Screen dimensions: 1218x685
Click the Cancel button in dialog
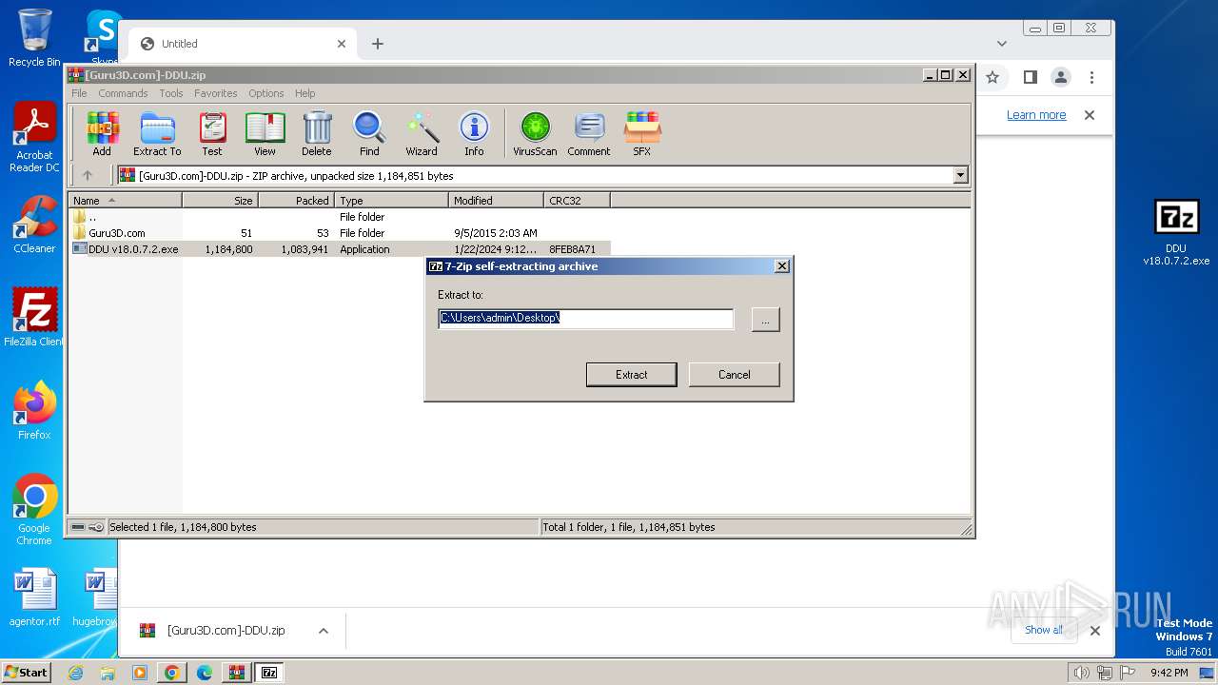735,375
